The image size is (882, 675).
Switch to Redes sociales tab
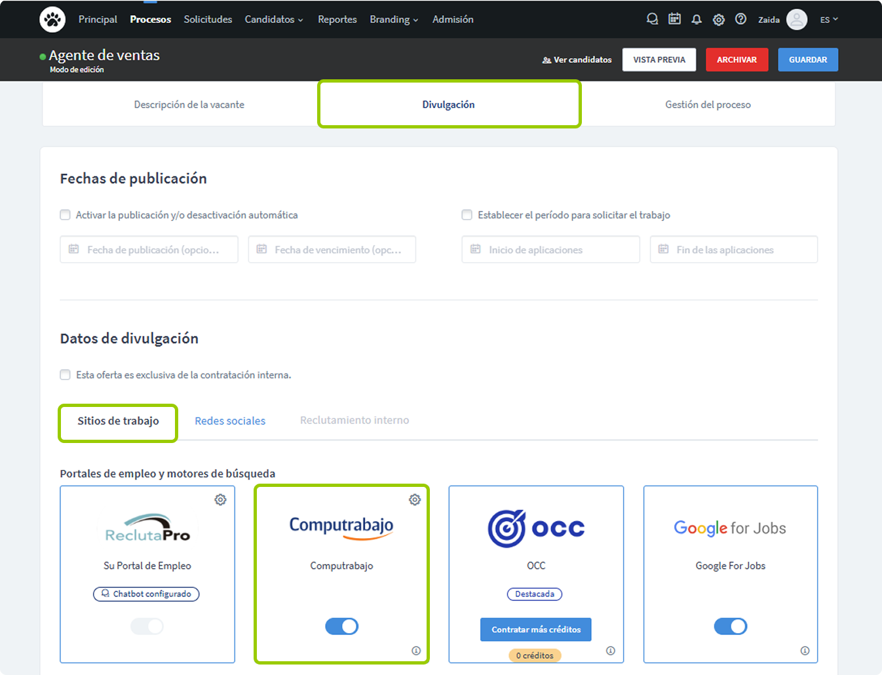click(x=230, y=421)
